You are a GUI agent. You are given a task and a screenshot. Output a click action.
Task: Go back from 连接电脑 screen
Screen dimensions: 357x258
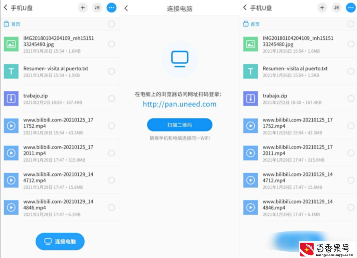point(126,8)
